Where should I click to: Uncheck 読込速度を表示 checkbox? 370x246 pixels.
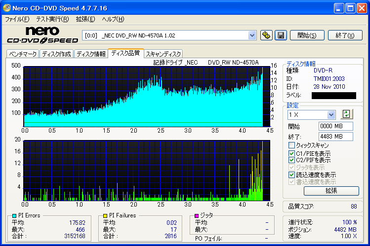(291, 175)
